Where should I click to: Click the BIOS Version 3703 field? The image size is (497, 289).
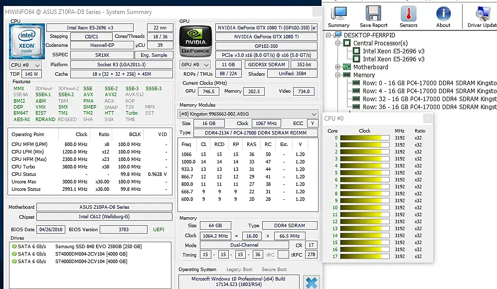[x=124, y=229]
